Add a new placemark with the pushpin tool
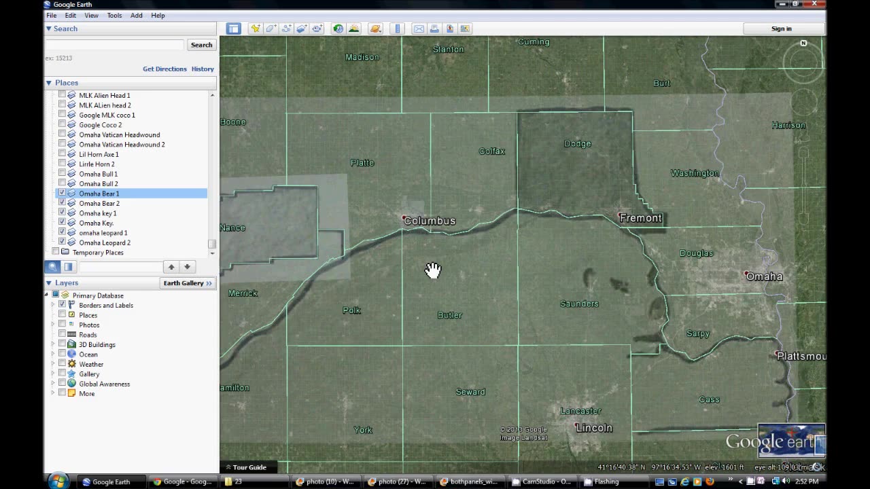The image size is (870, 489). point(255,29)
